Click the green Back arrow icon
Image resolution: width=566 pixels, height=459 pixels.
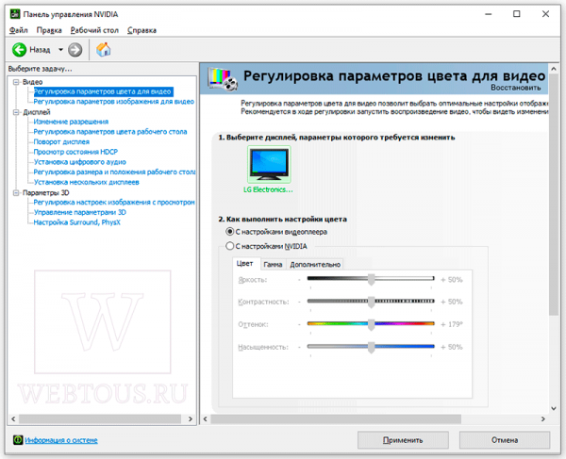(19, 50)
